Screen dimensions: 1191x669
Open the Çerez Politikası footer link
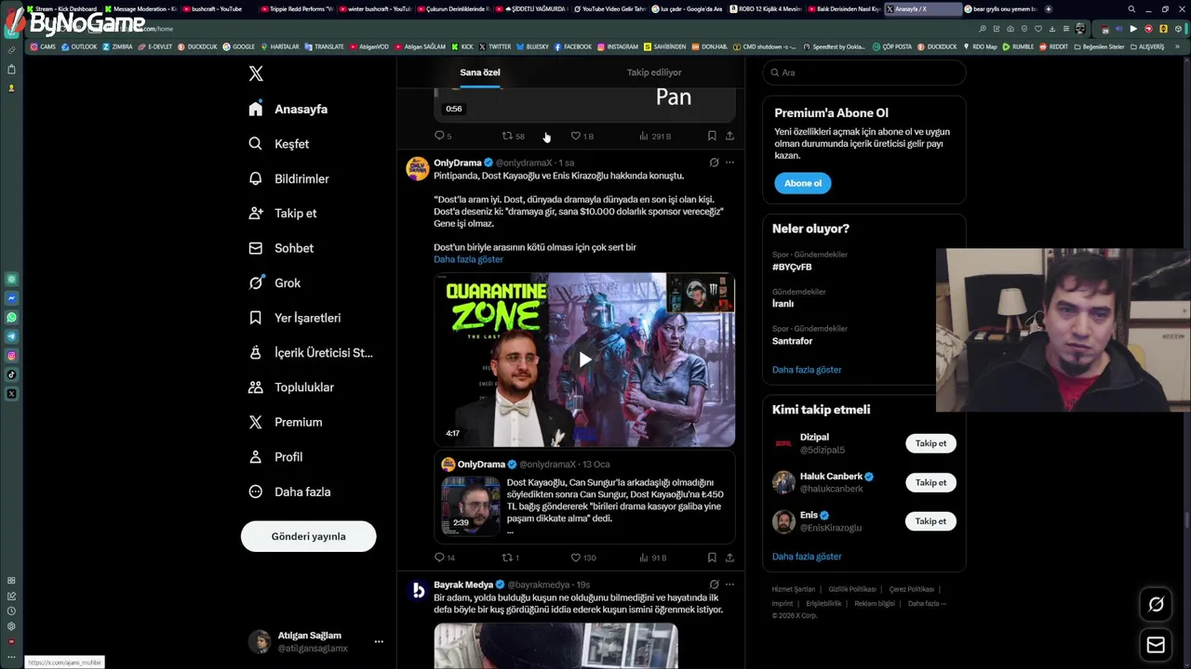[x=911, y=589]
